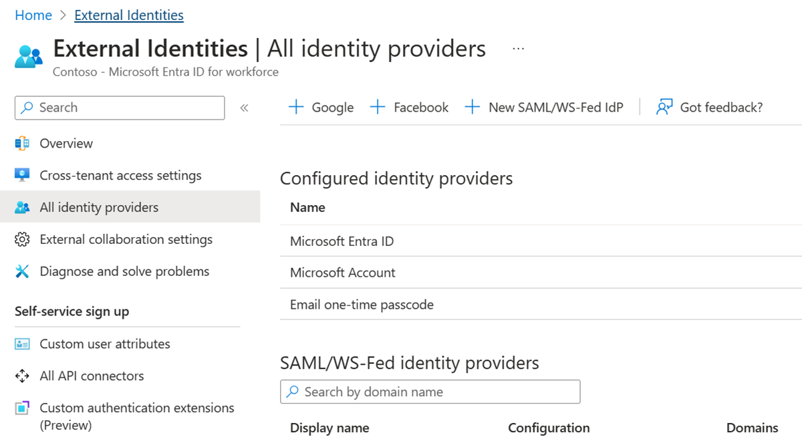
Task: Click Diagnose and solve problems tools icon
Action: coord(22,271)
